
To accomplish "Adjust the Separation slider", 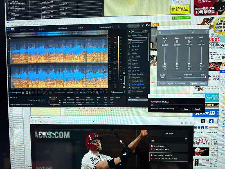I will tap(195, 77).
